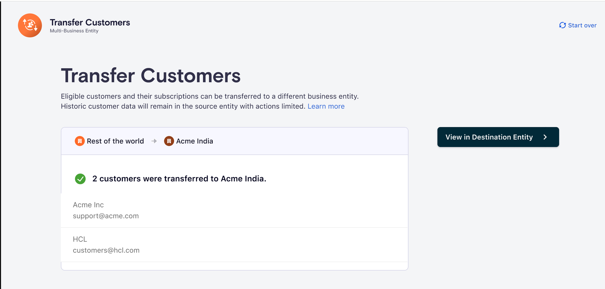Click the Acme Inc customer name
The image size is (605, 289).
click(x=88, y=205)
